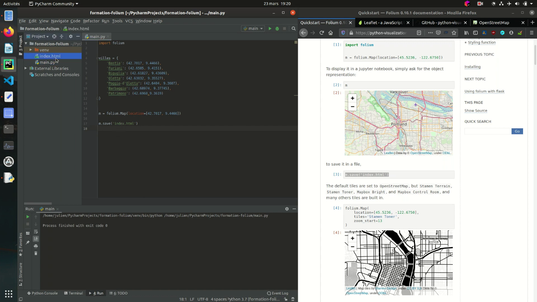Viewport: 537px width, 302px height.
Task: Collapse all in Project panel
Action: pyautogui.click(x=62, y=37)
